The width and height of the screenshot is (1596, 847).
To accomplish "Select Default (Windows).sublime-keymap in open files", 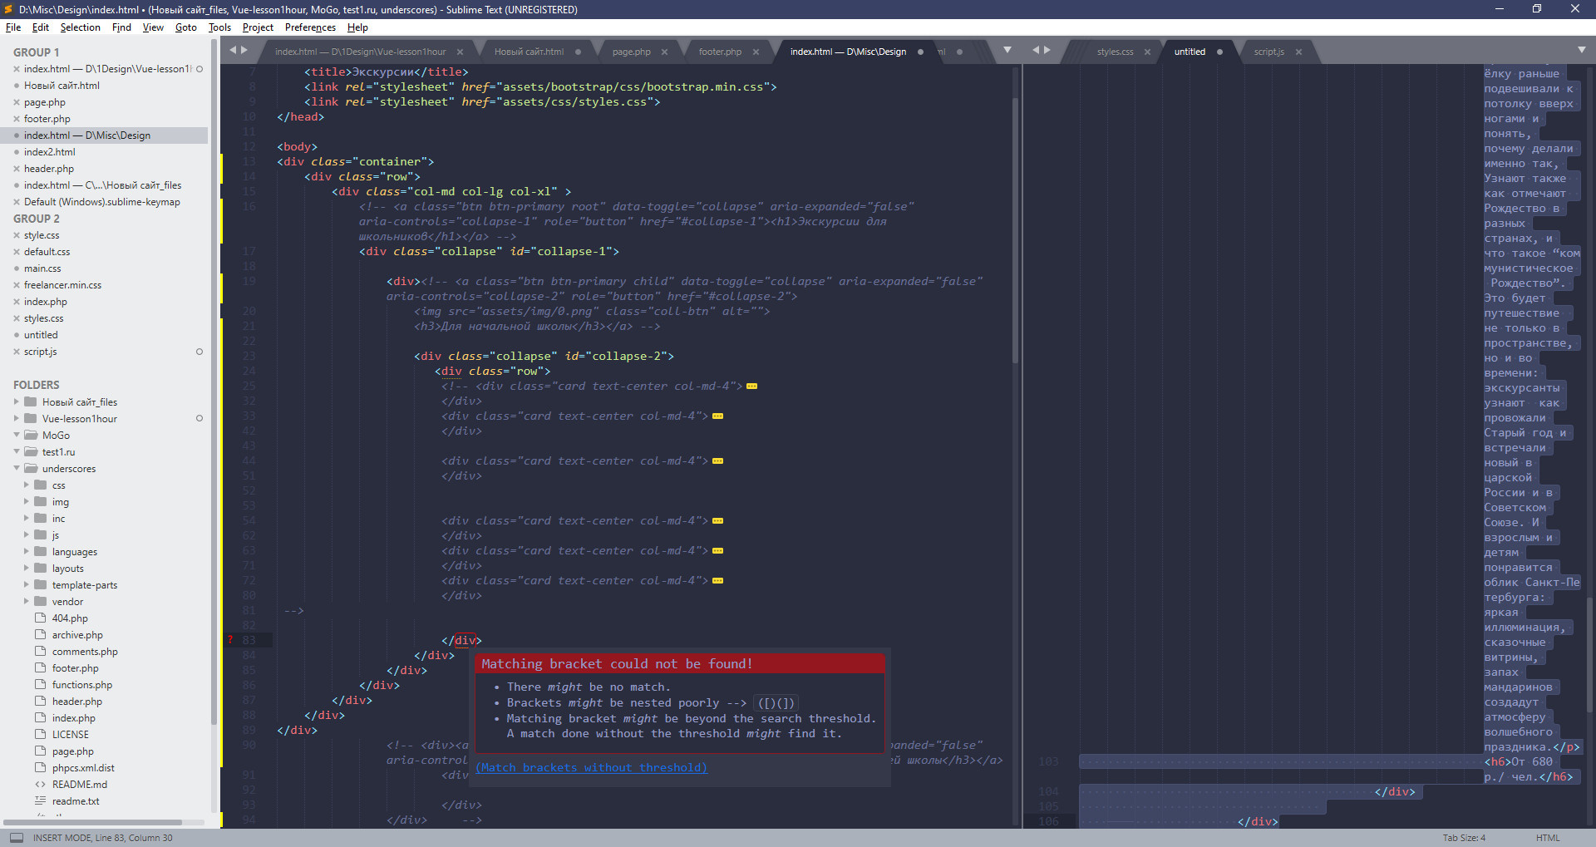I will tap(102, 202).
